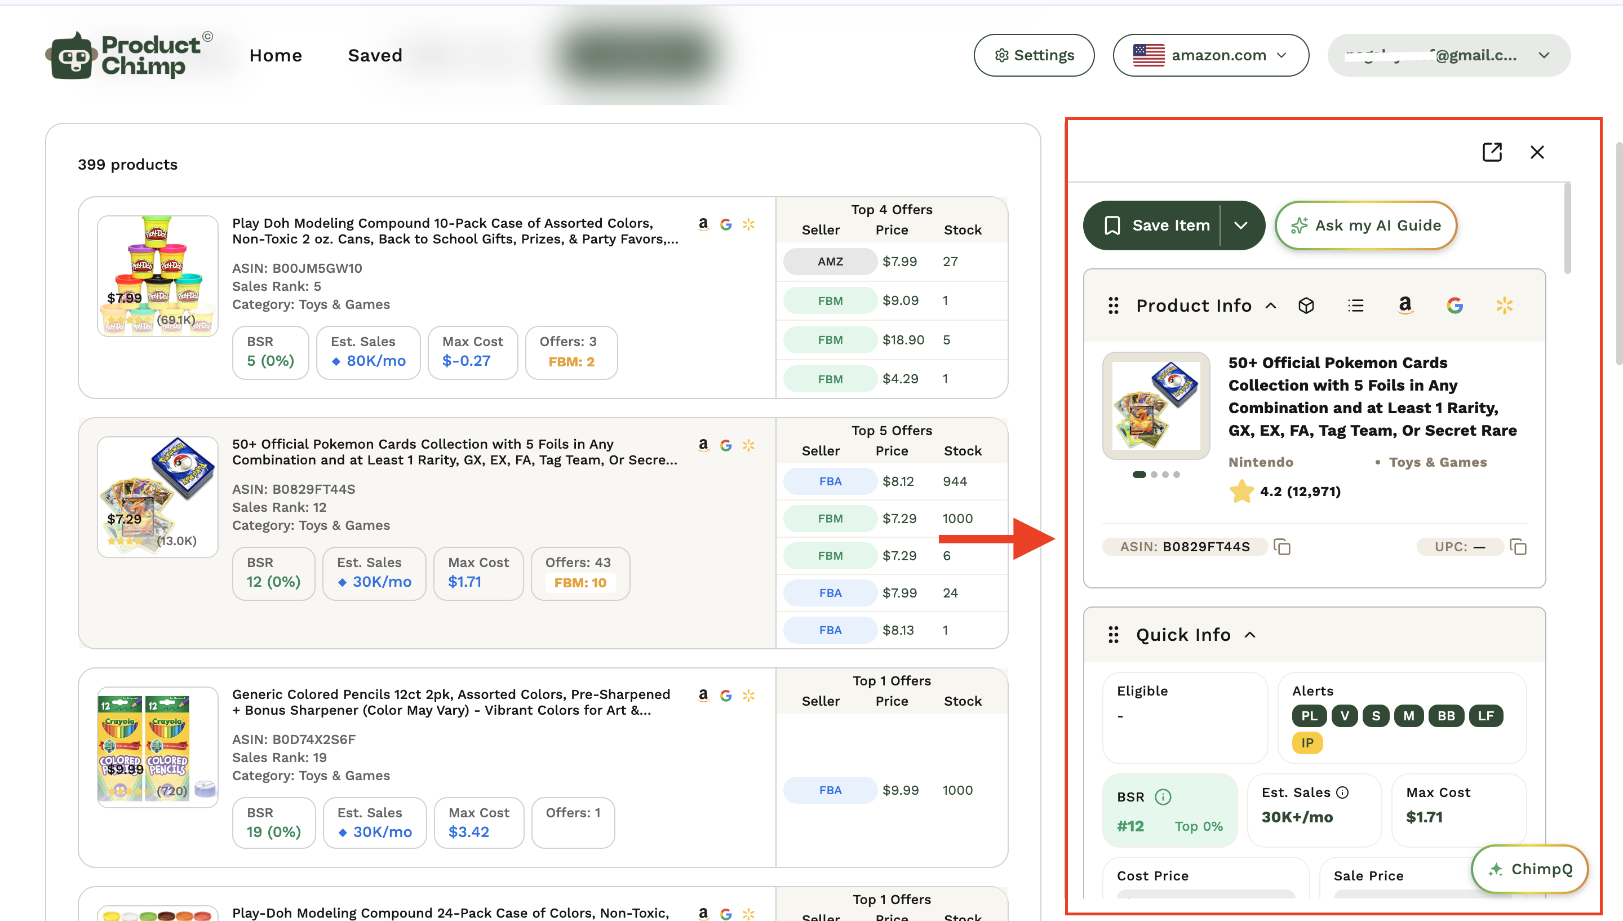This screenshot has width=1623, height=921.
Task: Click the 399 products count
Action: (128, 165)
